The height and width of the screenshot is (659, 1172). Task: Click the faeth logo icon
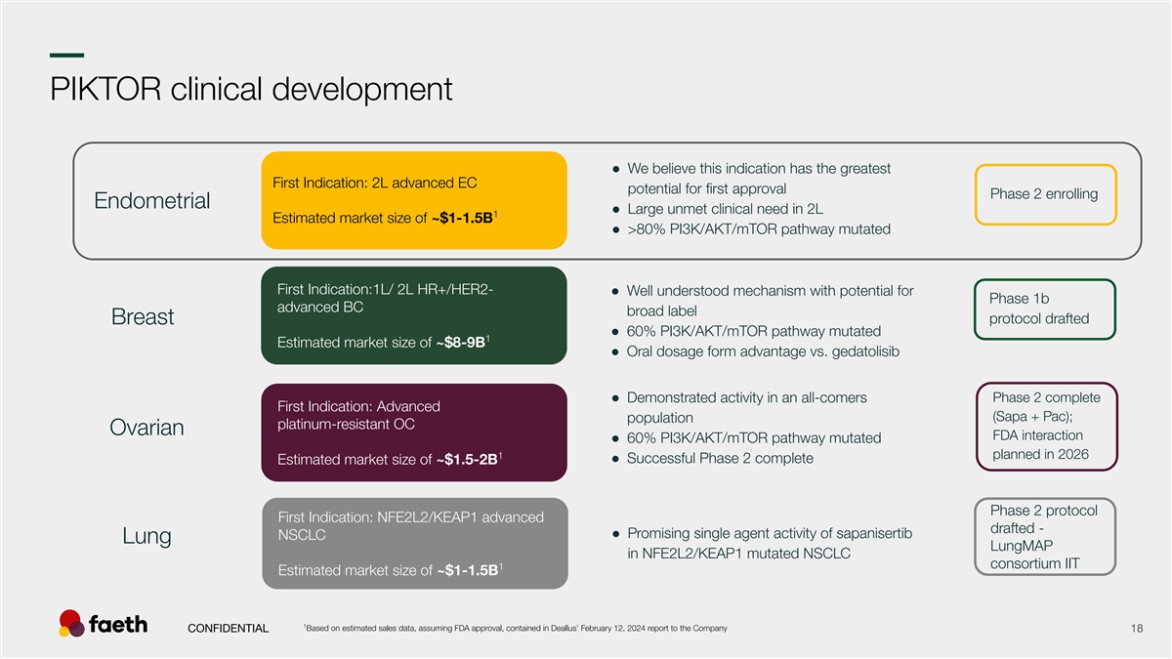(x=71, y=623)
